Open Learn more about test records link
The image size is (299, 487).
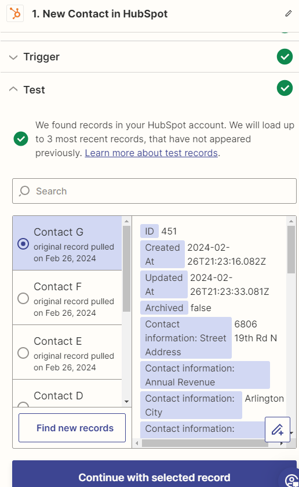[151, 153]
